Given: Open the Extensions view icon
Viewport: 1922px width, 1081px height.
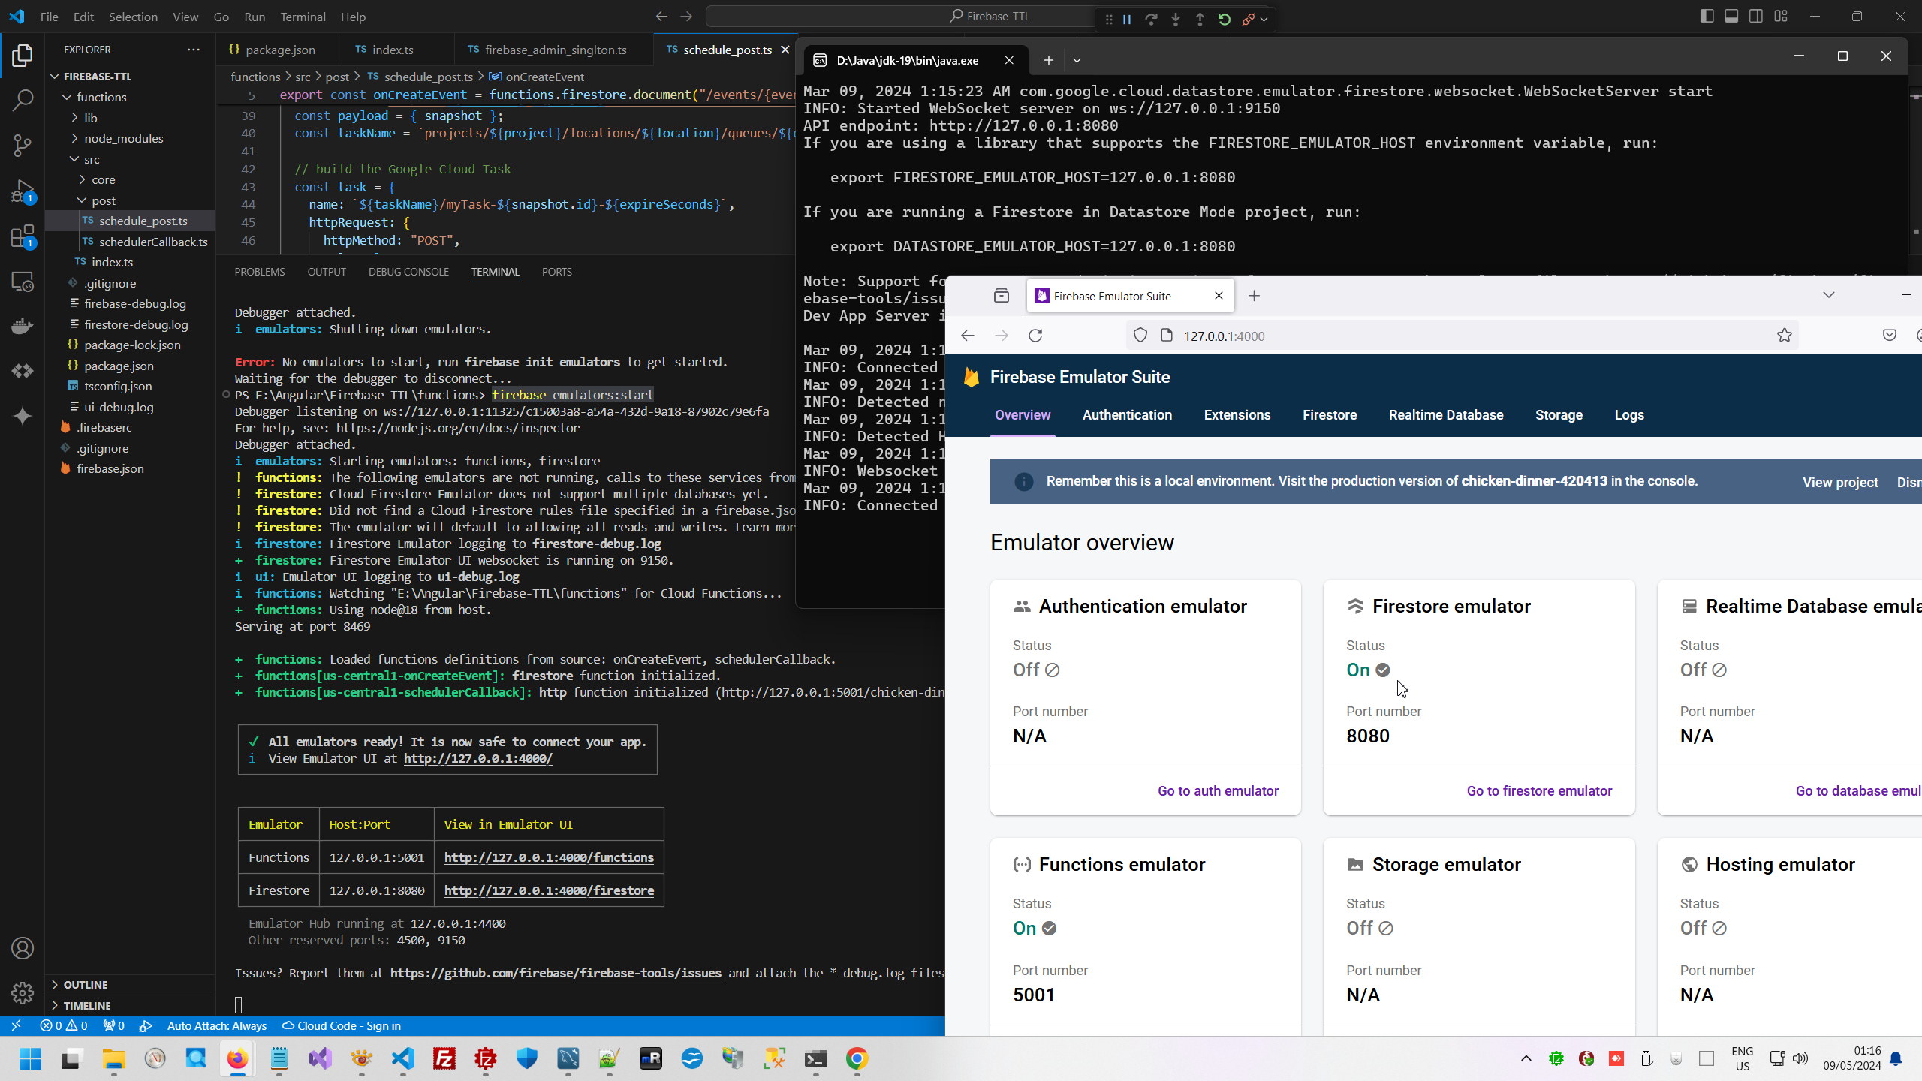Looking at the screenshot, I should tap(23, 236).
